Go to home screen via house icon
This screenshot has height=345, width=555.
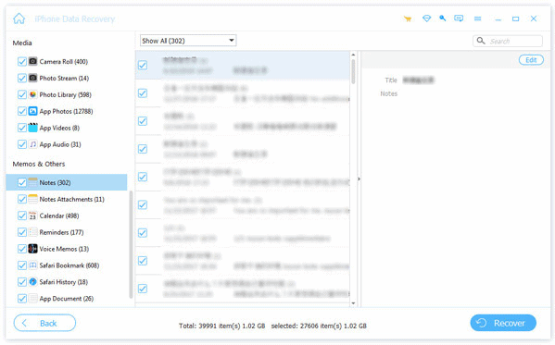19,18
